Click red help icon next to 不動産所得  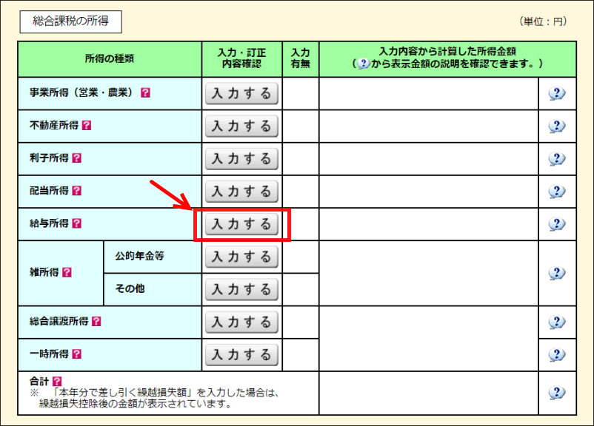tap(87, 126)
